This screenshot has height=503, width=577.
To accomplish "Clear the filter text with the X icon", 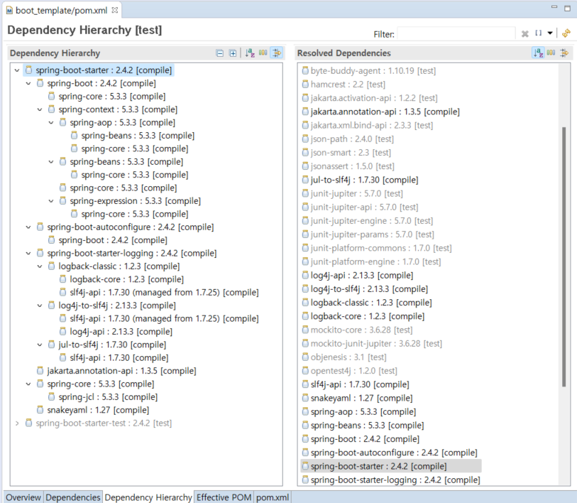I will tap(525, 34).
